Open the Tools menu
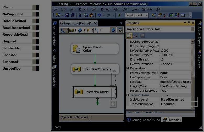 coord(135,9)
